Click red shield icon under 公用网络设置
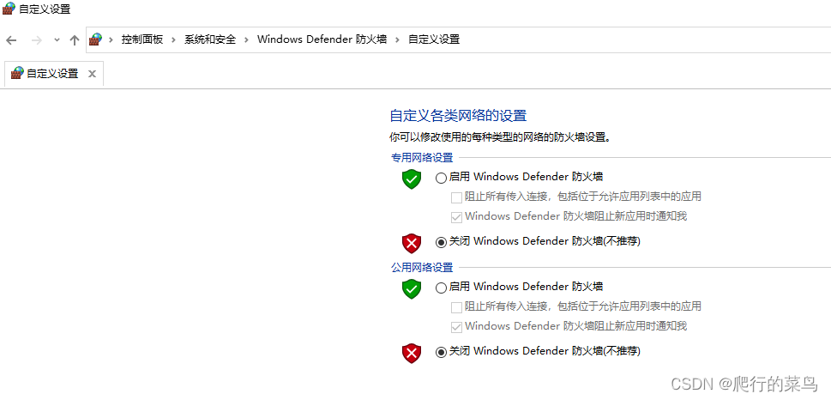The image size is (831, 400). [x=412, y=354]
